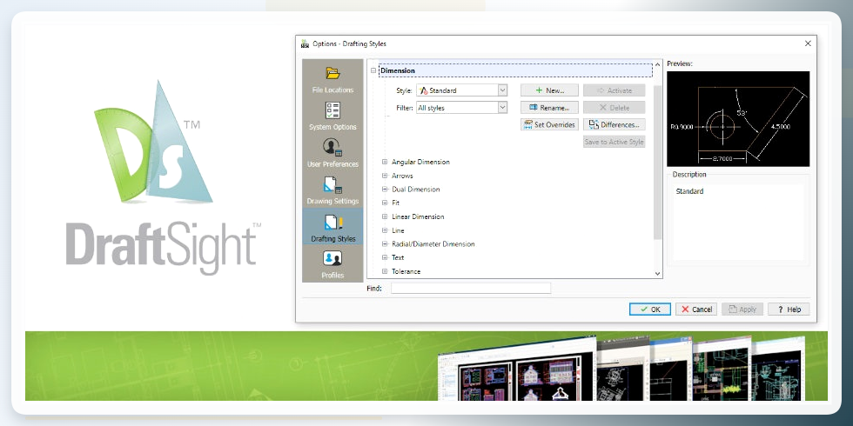Click the File Locations label text
Image resolution: width=853 pixels, height=426 pixels.
point(332,90)
